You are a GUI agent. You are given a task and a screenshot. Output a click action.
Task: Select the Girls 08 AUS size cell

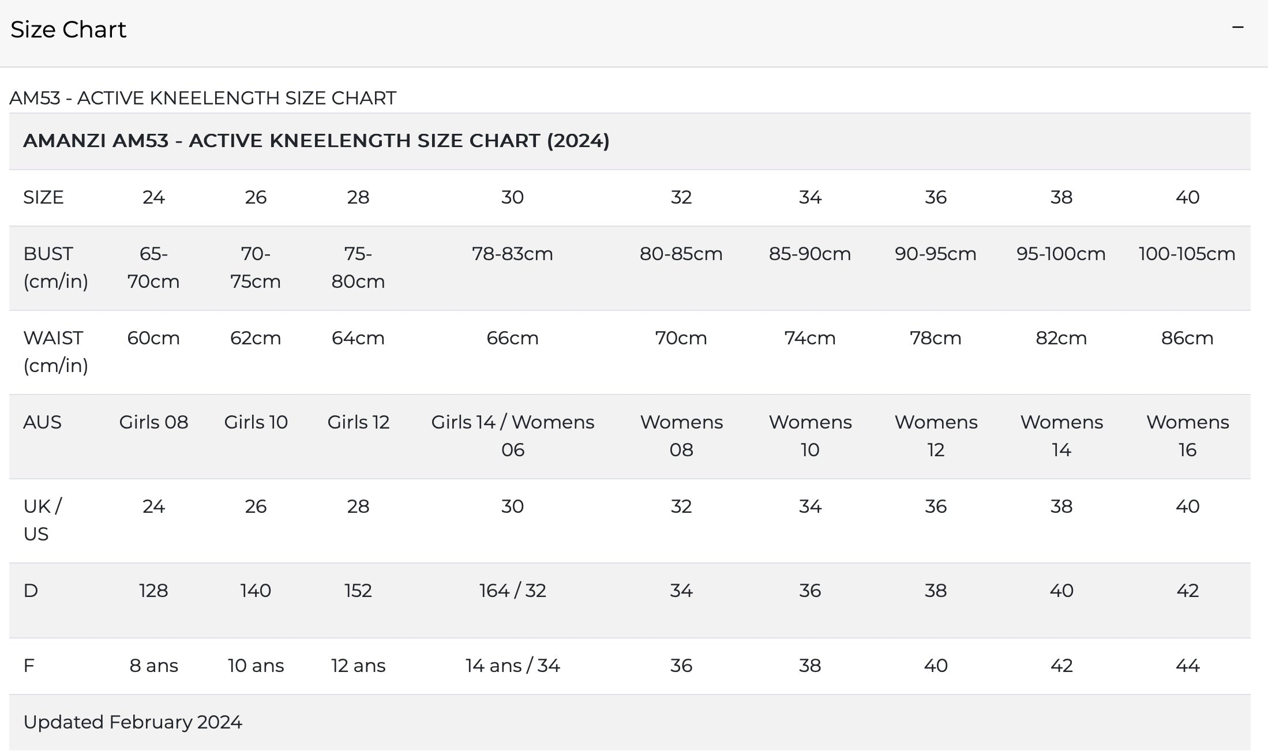[x=153, y=422]
